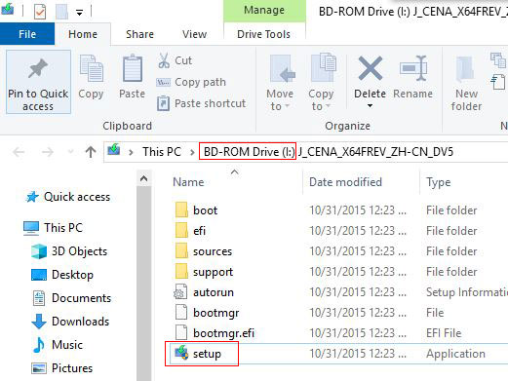Open Customize Quick Access Toolbar dropdown
This screenshot has width=508, height=381.
(79, 13)
